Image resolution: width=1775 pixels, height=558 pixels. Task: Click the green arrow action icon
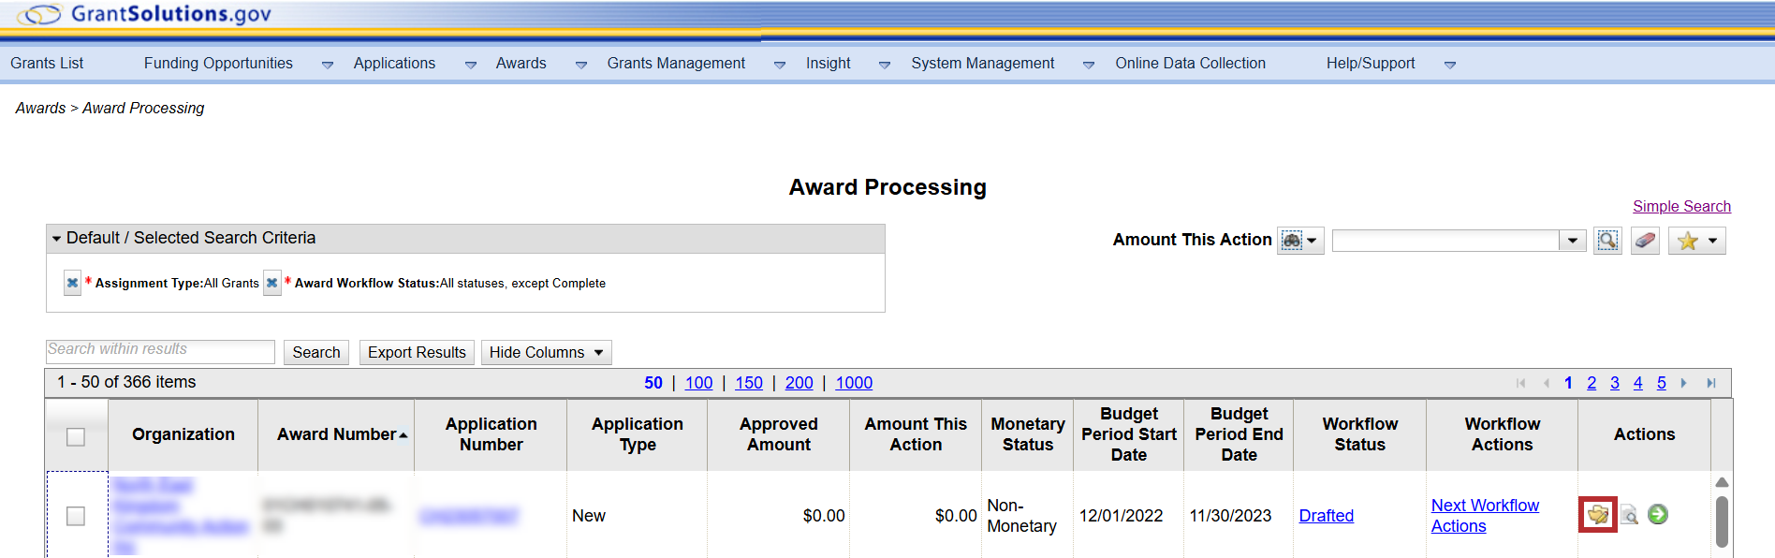tap(1658, 514)
